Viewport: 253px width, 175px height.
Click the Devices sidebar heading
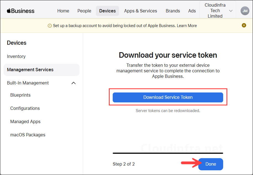pos(17,43)
